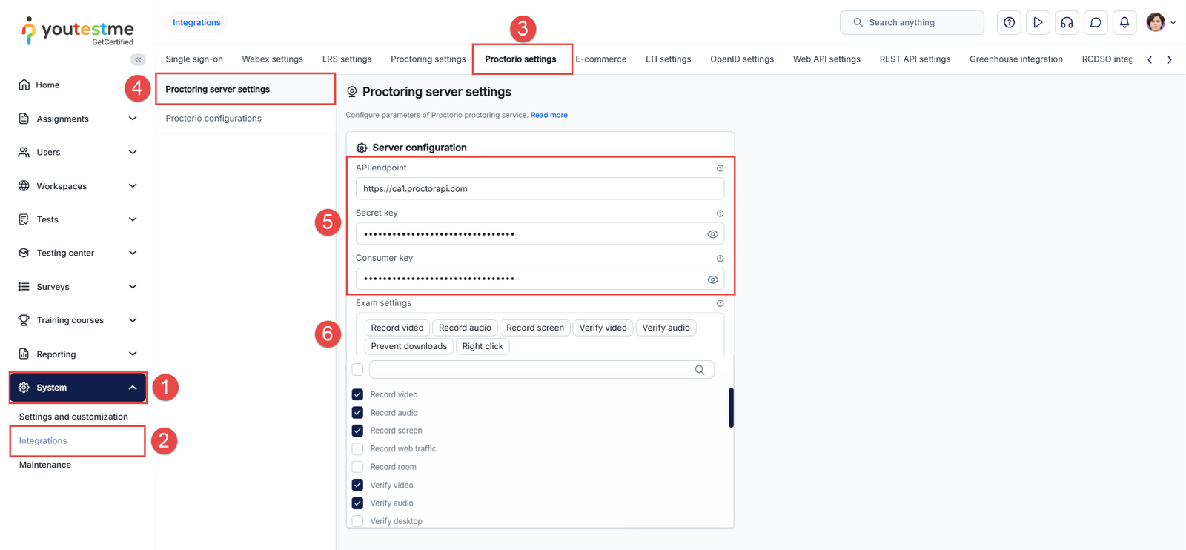Open the notifications bell
Viewport: 1186px width, 550px height.
tap(1124, 23)
